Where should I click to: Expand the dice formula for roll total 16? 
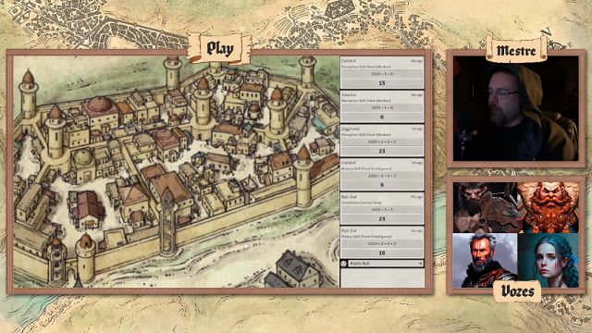[x=382, y=243]
